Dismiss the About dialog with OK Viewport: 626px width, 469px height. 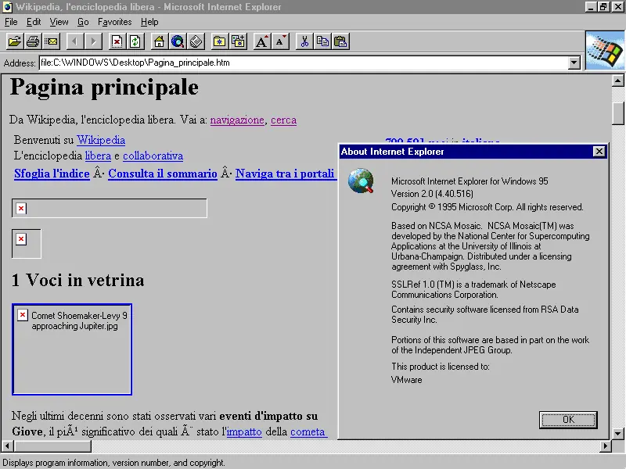[x=568, y=420]
